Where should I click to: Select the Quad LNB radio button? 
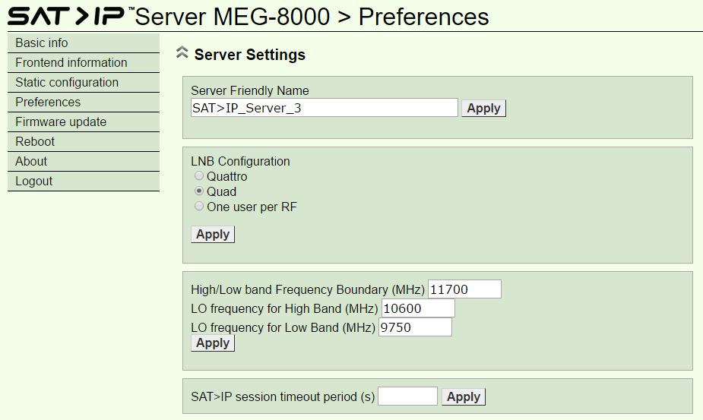198,191
